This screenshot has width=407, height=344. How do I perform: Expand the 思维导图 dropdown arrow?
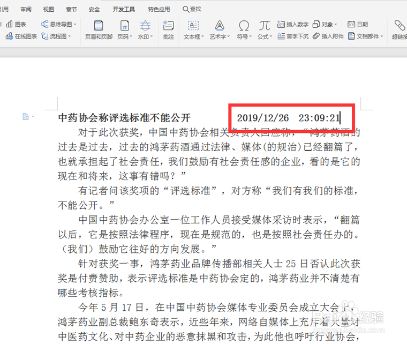click(x=75, y=25)
